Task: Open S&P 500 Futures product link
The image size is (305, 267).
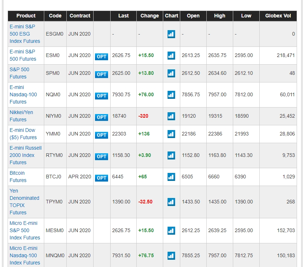Action: [x=20, y=73]
